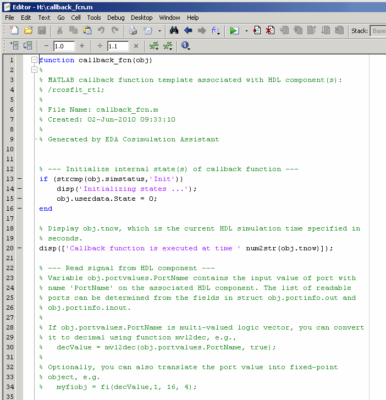This screenshot has height=400, width=386.
Task: Create a new file with New icon
Action: [x=14, y=31]
